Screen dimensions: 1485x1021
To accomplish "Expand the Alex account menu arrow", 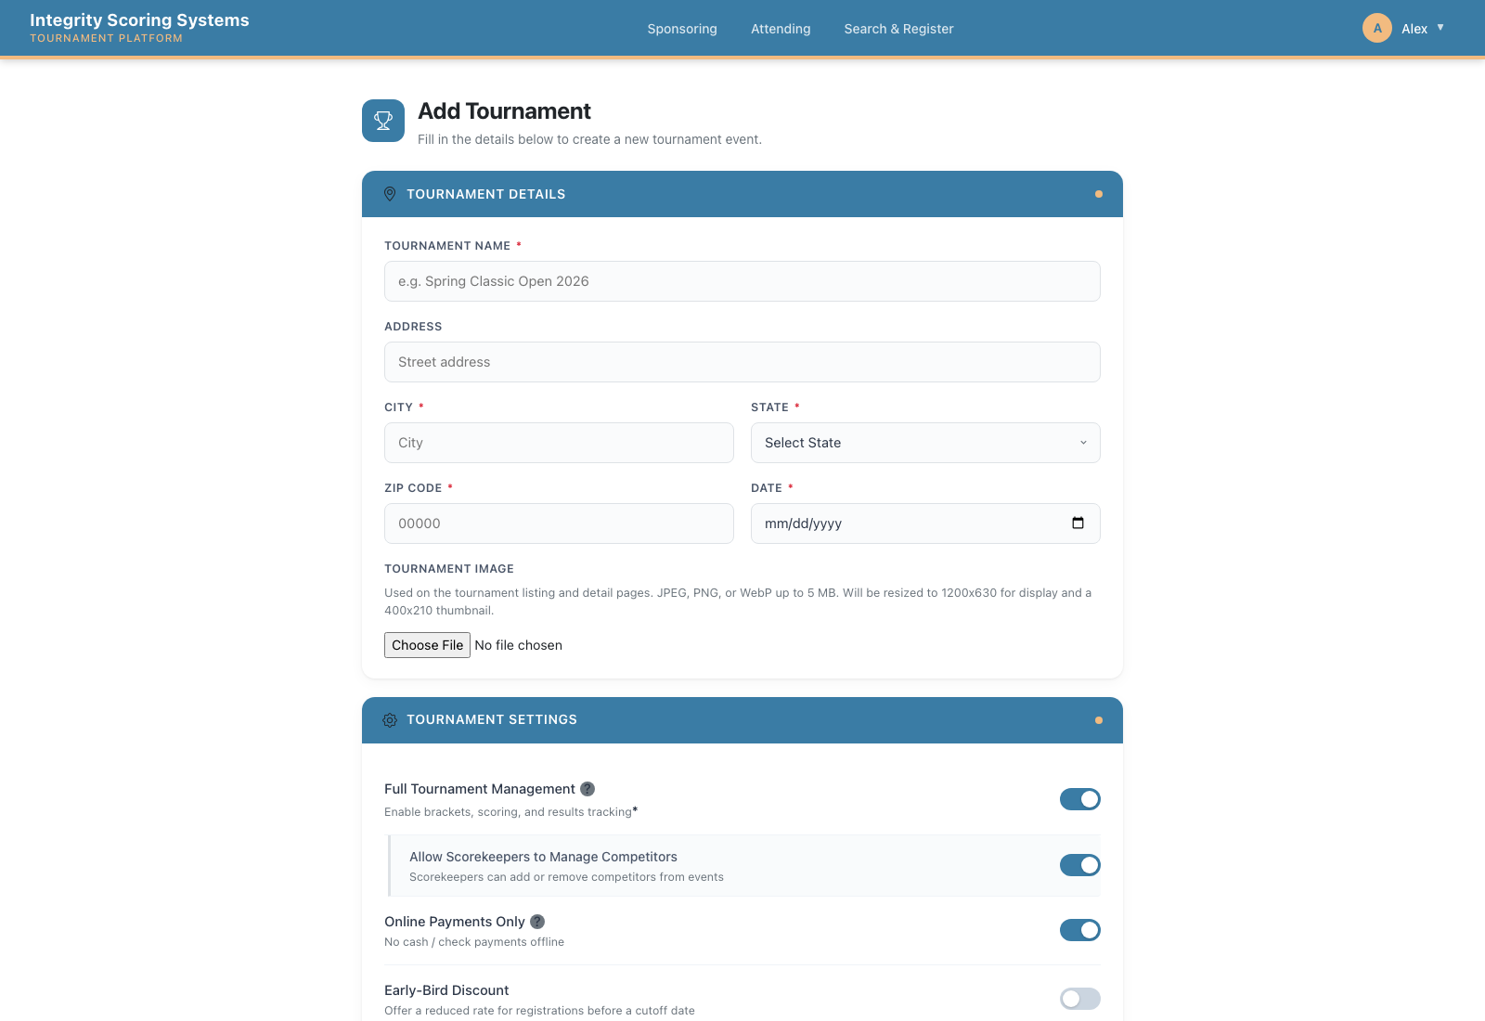I will click(x=1440, y=28).
